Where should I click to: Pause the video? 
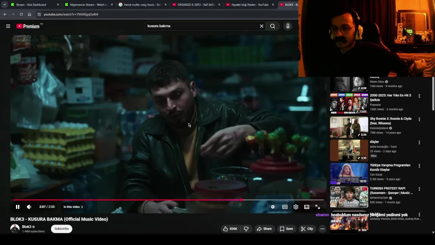(18, 207)
